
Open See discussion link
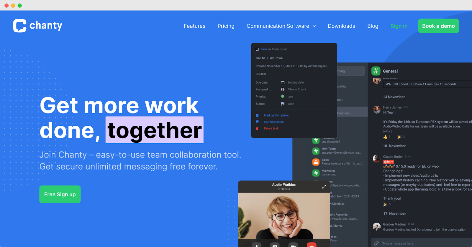[x=274, y=122]
